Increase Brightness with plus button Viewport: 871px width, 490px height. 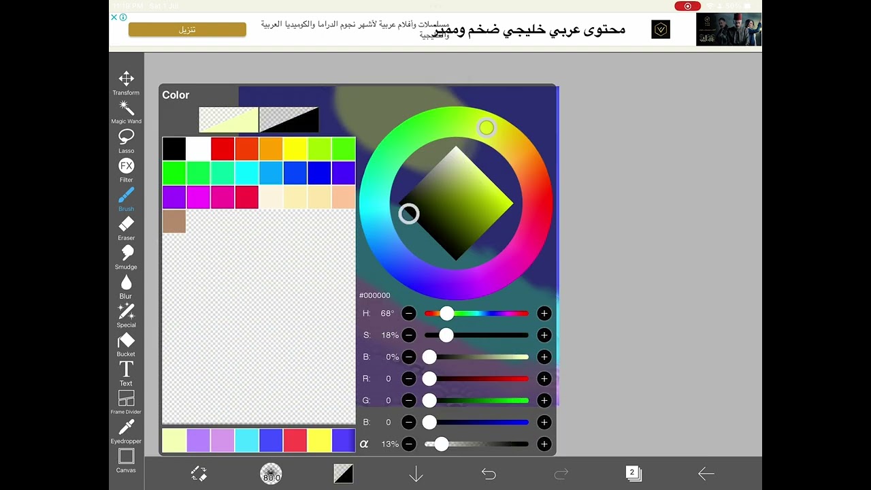[x=544, y=357]
